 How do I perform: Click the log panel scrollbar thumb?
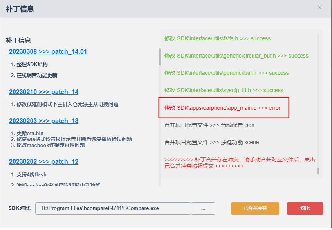(318, 171)
